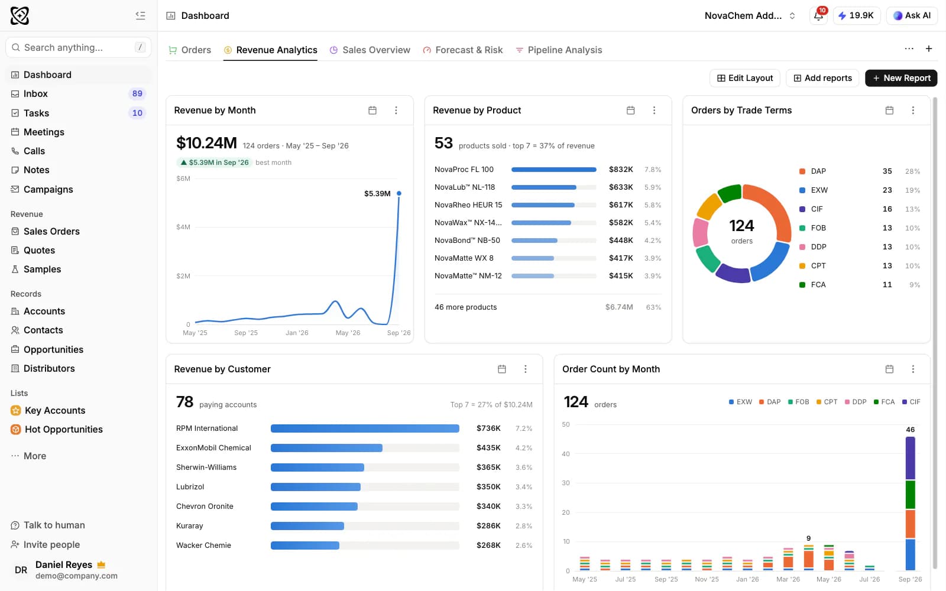Screen dimensions: 946x591
Task: Open Contacts records
Action: coord(79,330)
